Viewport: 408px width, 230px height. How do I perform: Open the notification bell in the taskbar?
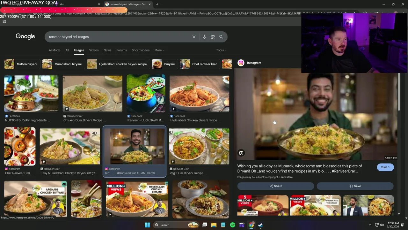click(402, 225)
